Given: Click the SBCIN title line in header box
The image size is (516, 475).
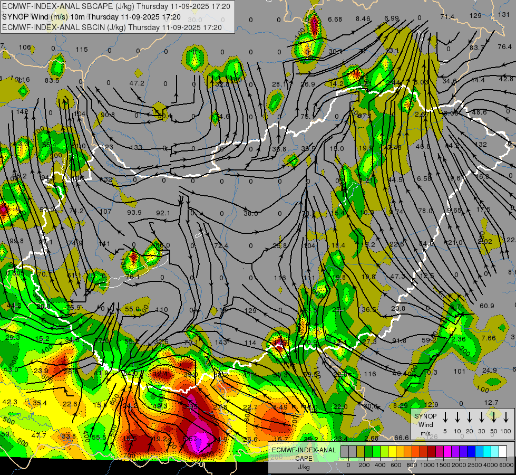Looking at the screenshot, I should click(112, 27).
